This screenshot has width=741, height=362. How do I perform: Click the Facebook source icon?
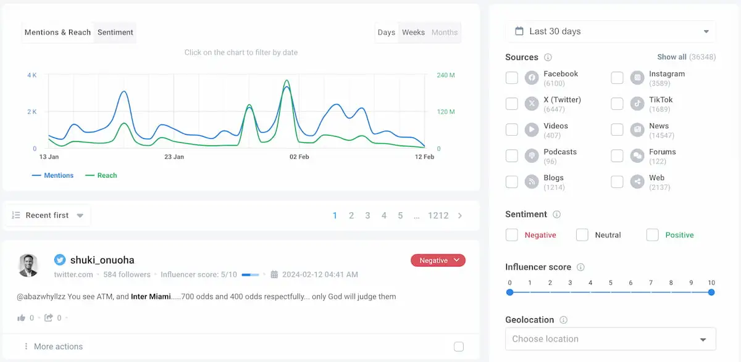click(532, 78)
